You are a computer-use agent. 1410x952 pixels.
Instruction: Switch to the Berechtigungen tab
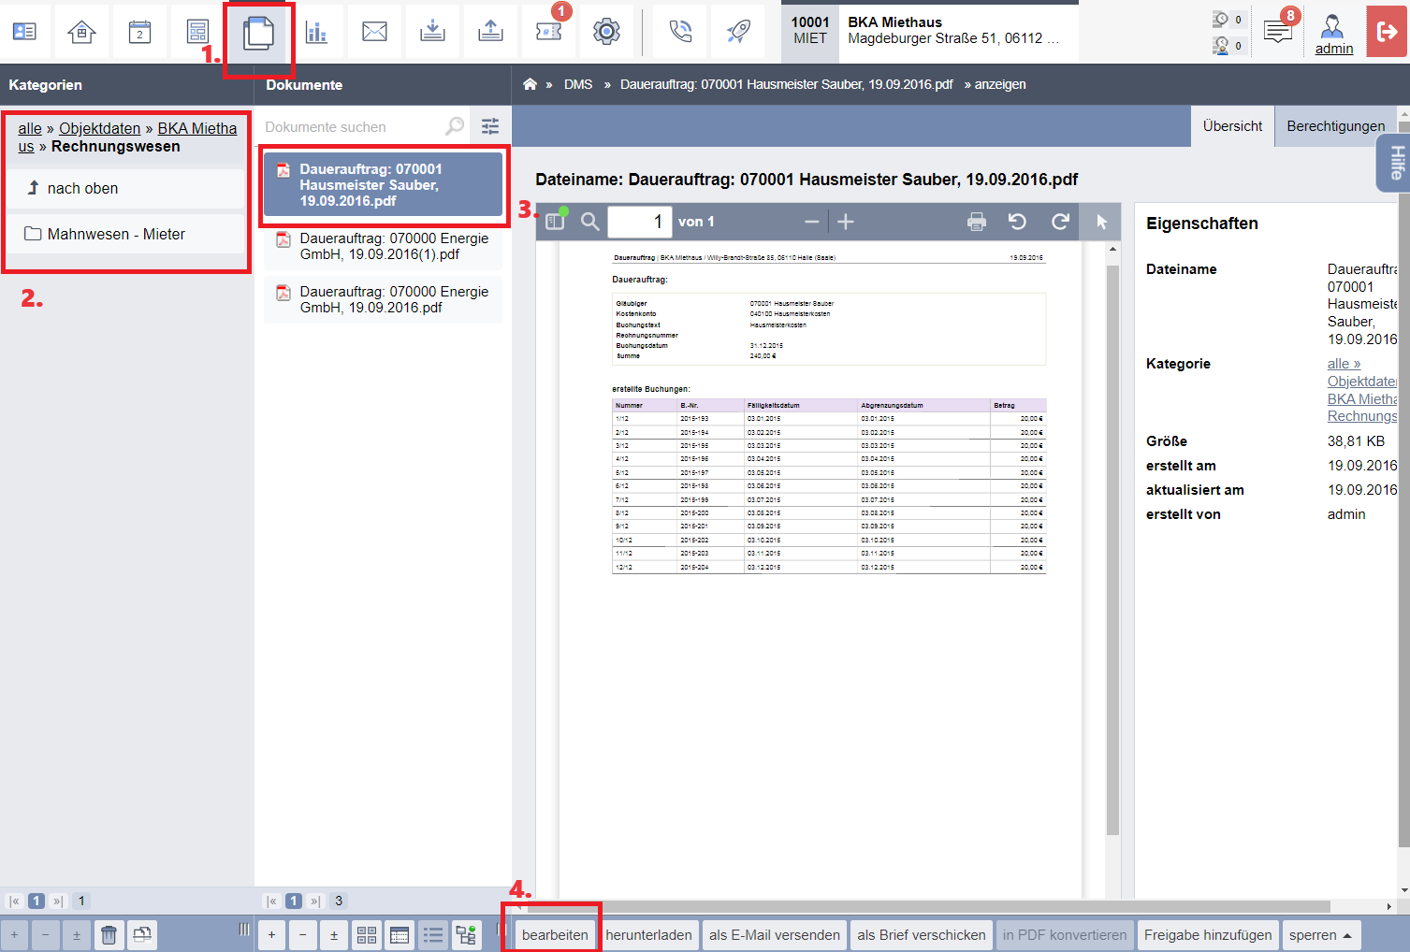[1335, 126]
